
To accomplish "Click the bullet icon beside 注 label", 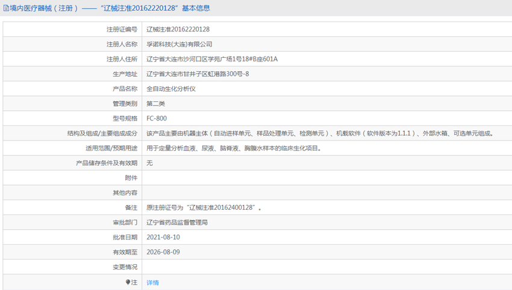I will 128,282.
